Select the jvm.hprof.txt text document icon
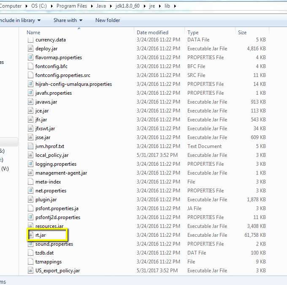This screenshot has height=285, width=287. tap(30, 146)
